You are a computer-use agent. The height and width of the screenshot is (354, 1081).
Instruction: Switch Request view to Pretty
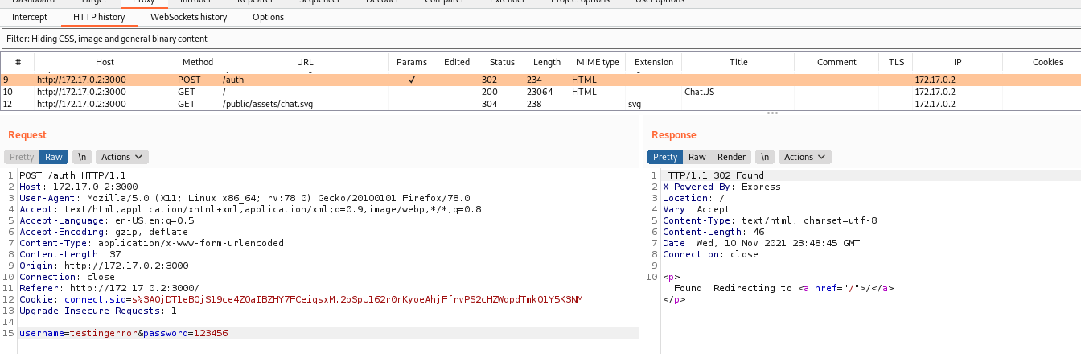pyautogui.click(x=23, y=157)
